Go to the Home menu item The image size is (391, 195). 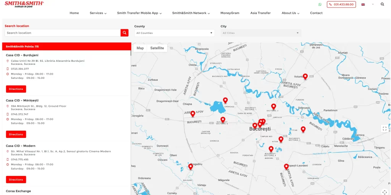pos(74,13)
